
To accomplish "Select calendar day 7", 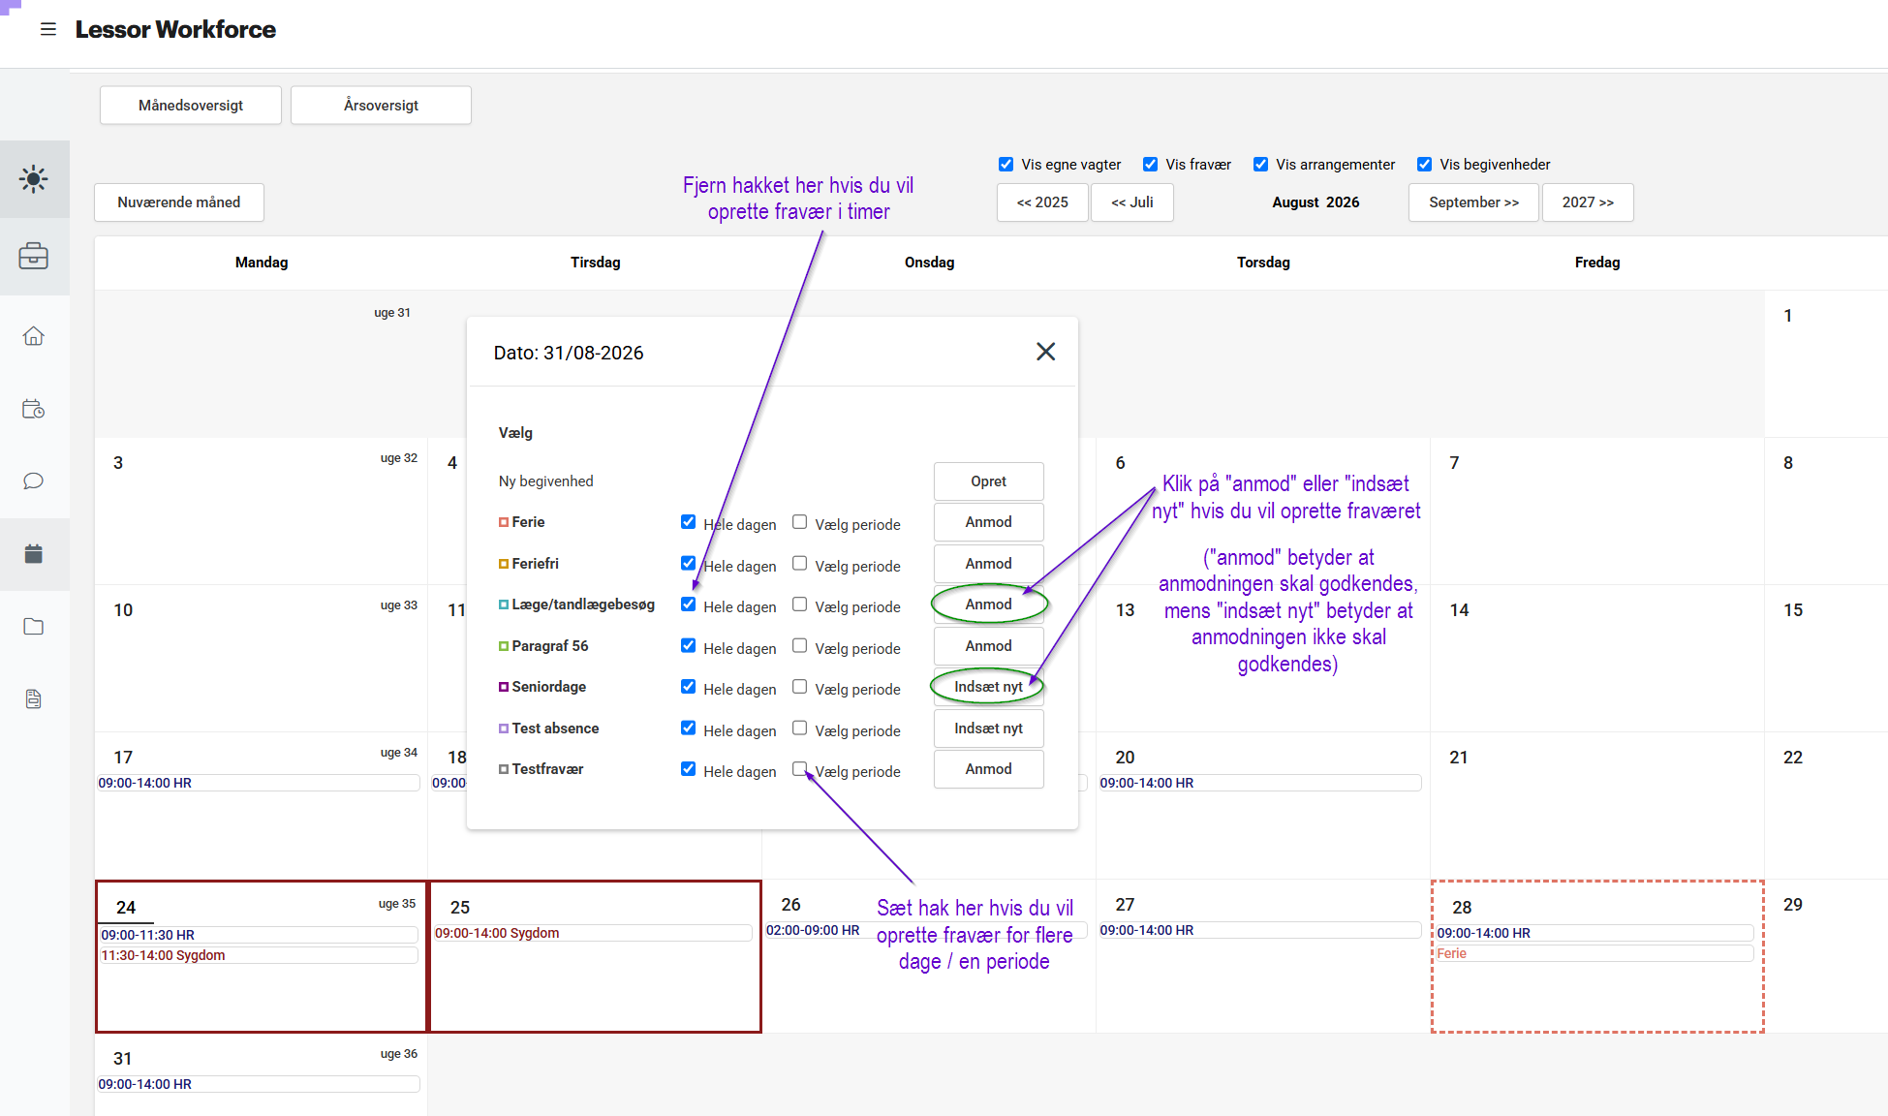I will click(x=1596, y=511).
